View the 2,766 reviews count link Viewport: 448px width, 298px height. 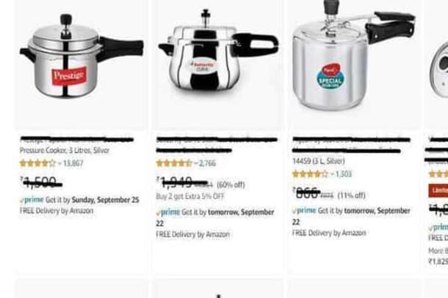pos(207,163)
